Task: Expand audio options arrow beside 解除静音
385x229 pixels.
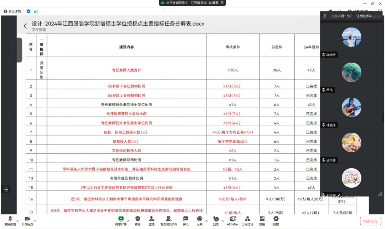Action: tap(18, 221)
